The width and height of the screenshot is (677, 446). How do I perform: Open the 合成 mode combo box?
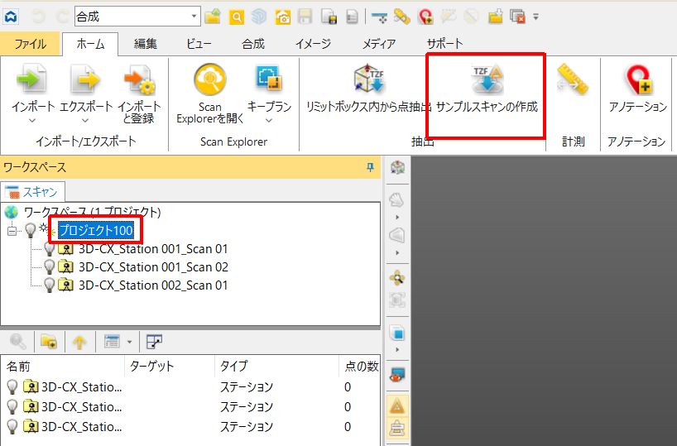pos(137,17)
